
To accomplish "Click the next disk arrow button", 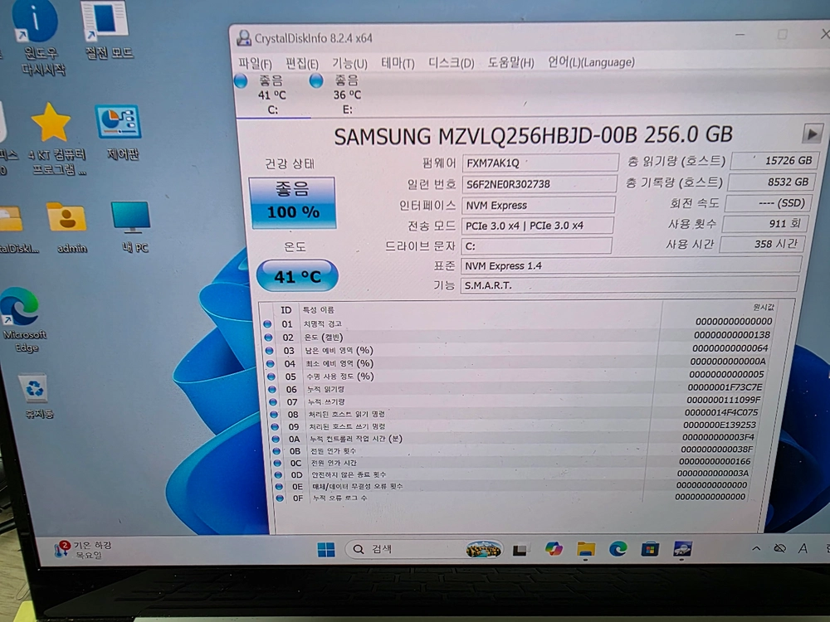I will pyautogui.click(x=813, y=134).
